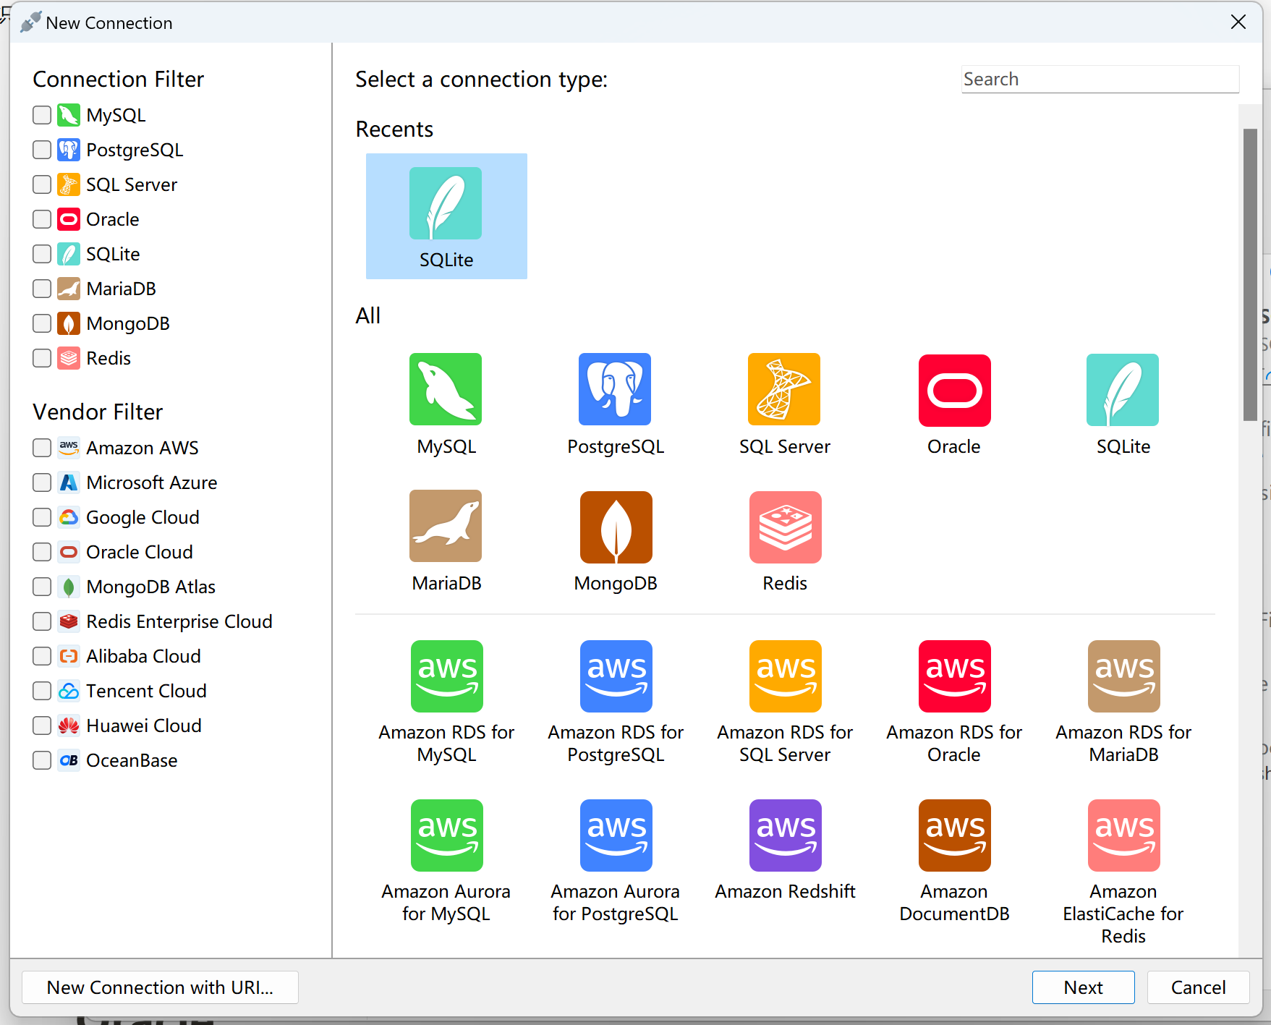The width and height of the screenshot is (1271, 1025).
Task: Choose the MongoDB connection type icon
Action: click(616, 527)
